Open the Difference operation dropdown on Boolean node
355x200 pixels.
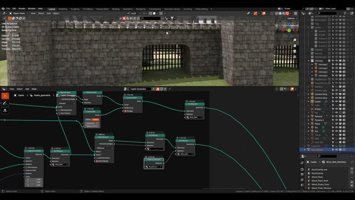pos(105,148)
